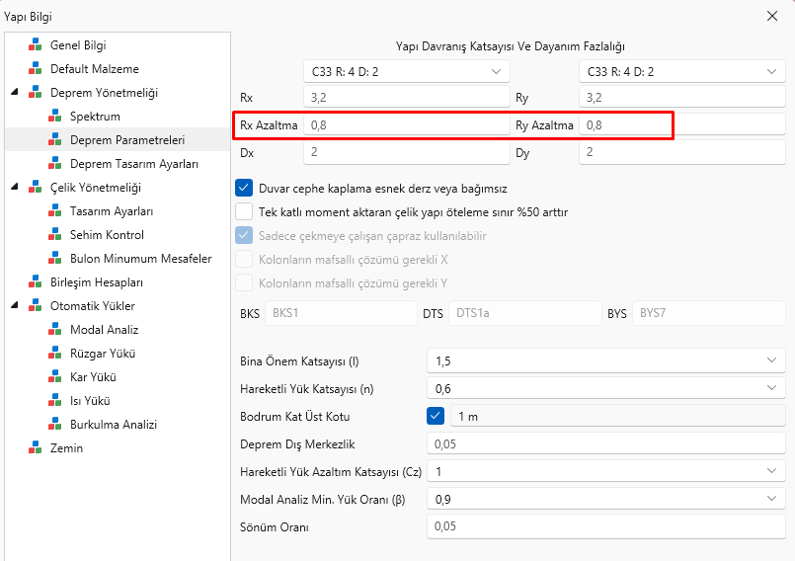Enable Tek katlı moment aktaran checkbox
Screen dimensions: 795x561
pos(244,211)
